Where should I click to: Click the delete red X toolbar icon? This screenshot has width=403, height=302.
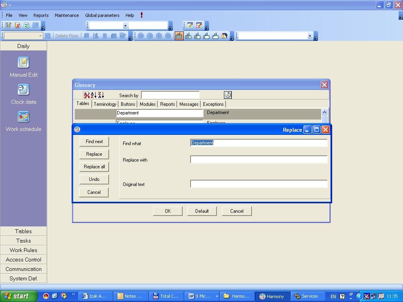[x=17, y=26]
